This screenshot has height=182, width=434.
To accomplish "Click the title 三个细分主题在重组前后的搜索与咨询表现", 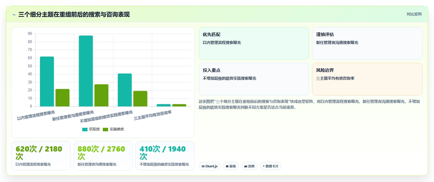I will [74, 15].
